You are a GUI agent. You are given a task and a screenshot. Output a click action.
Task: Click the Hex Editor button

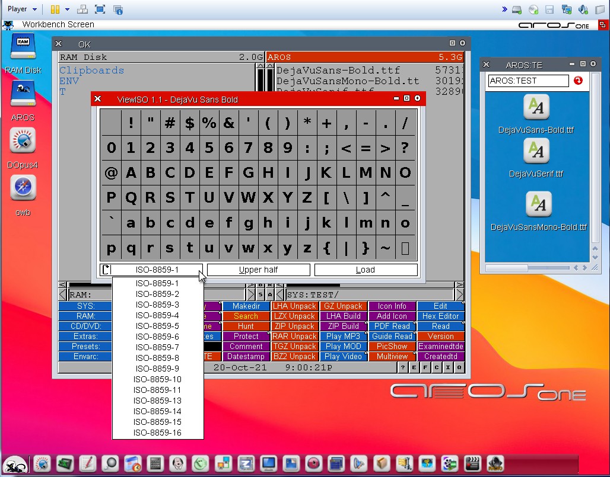440,316
